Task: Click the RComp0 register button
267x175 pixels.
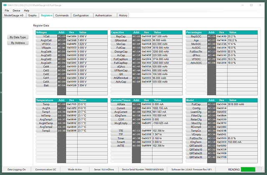Action: pyautogui.click(x=196, y=127)
